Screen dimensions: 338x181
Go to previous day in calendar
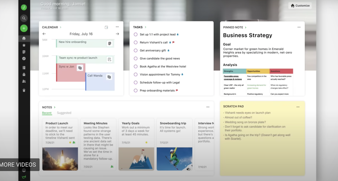pyautogui.click(x=44, y=34)
